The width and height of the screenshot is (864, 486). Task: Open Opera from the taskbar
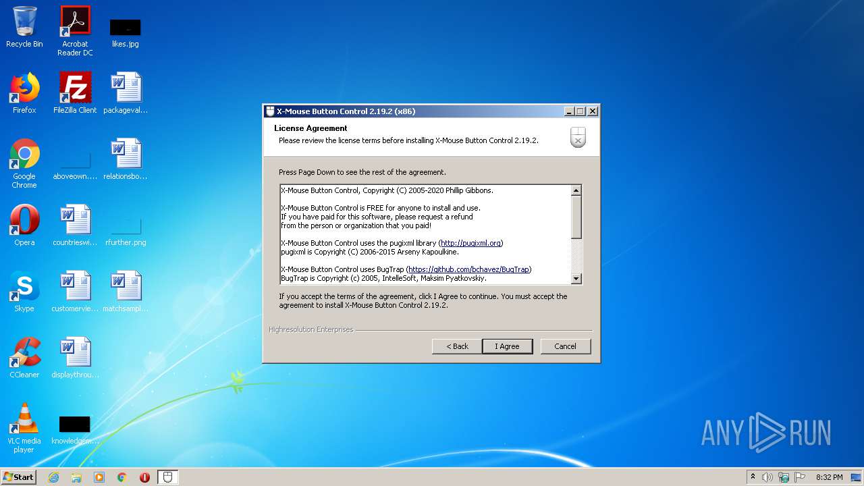(x=144, y=477)
